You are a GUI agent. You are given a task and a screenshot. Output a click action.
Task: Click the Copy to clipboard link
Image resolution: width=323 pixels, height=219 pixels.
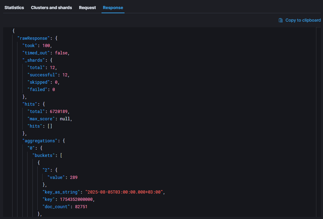click(303, 20)
